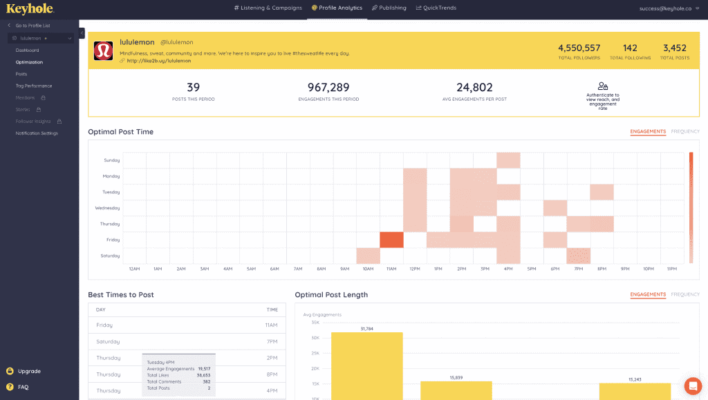Click the Saturday 10AM heatmap cell
This screenshot has width=708, height=400.
click(368, 256)
